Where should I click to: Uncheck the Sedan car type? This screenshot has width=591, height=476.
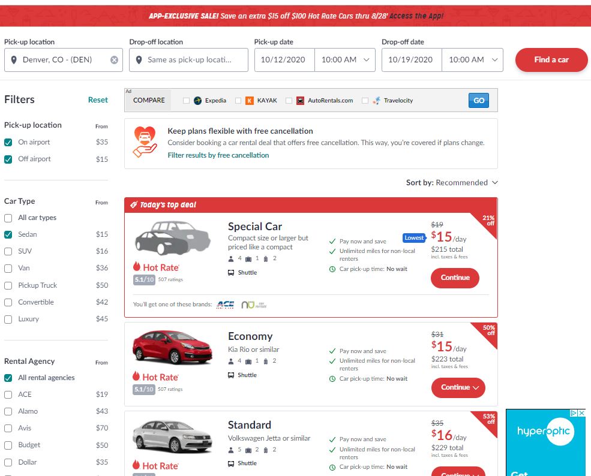(8, 234)
